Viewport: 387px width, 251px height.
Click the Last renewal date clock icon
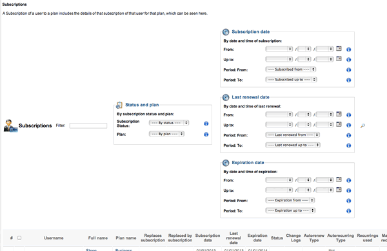226,98
